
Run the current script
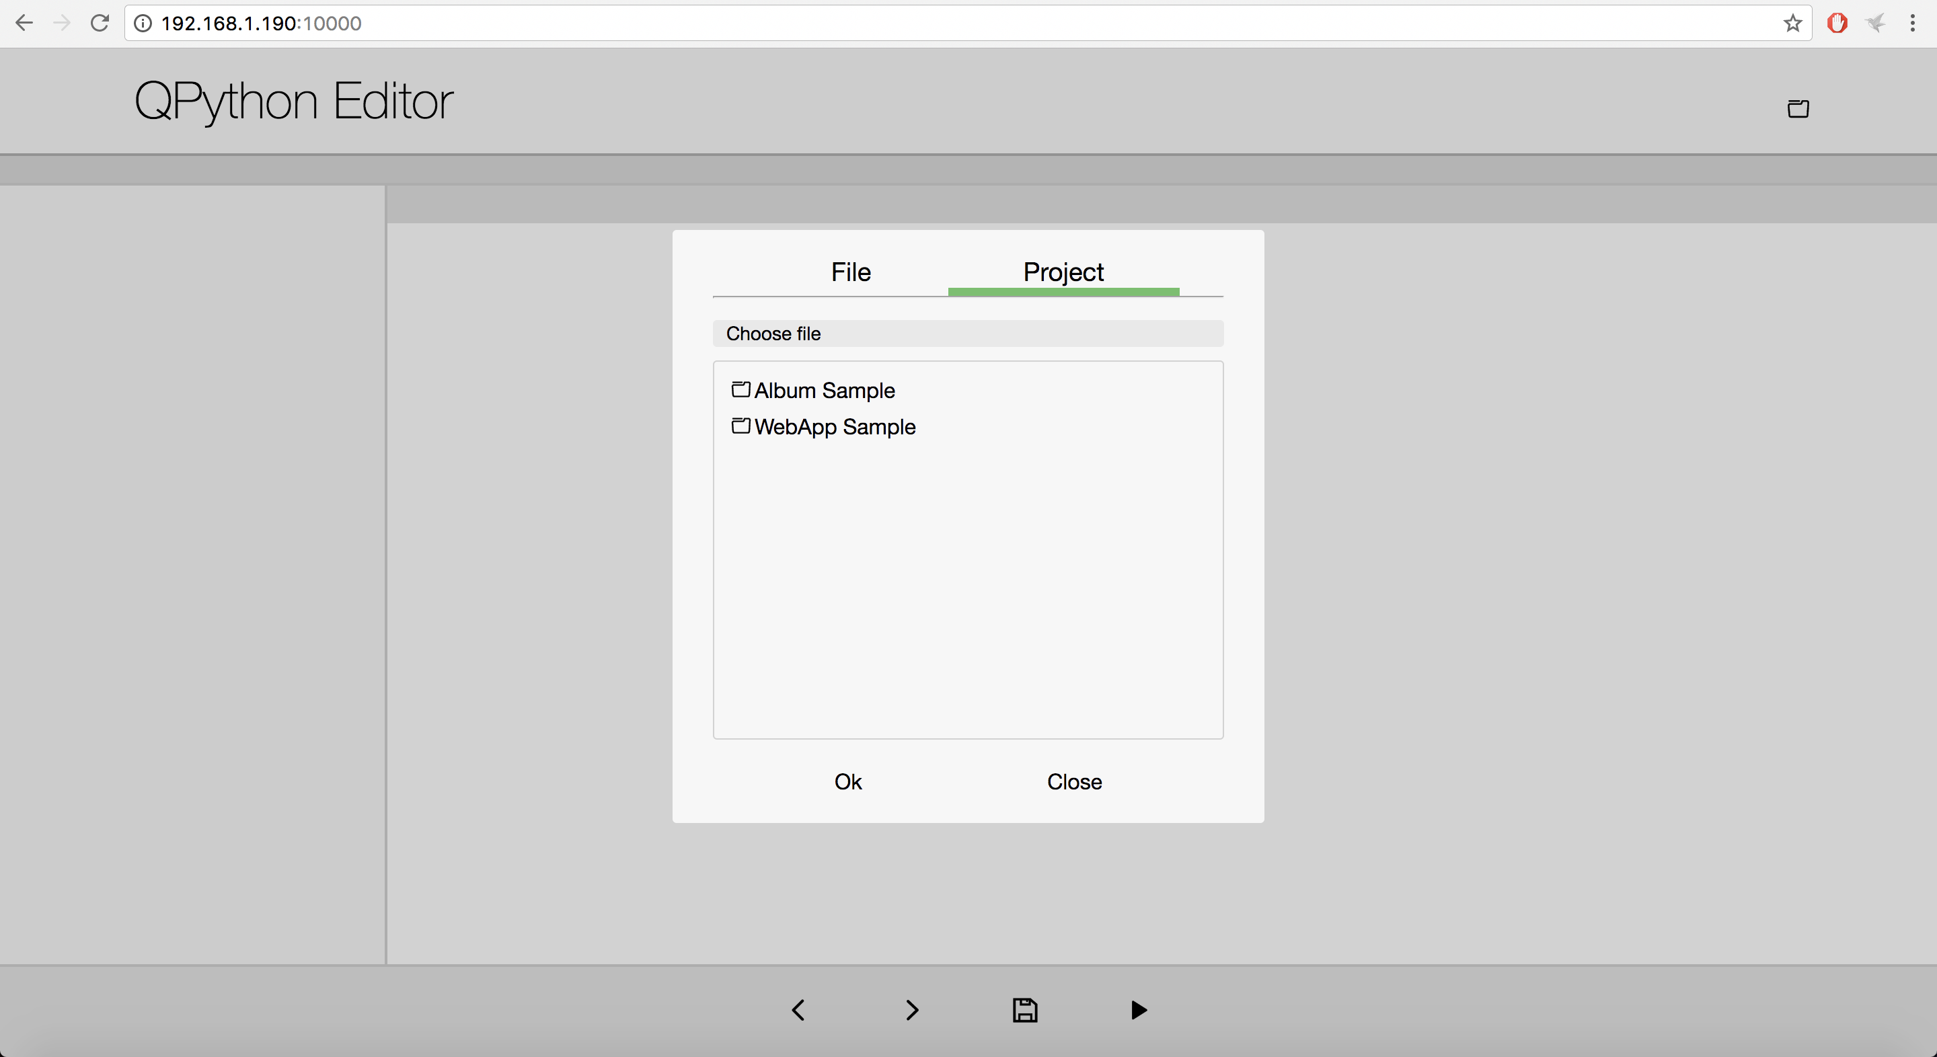tap(1138, 1010)
